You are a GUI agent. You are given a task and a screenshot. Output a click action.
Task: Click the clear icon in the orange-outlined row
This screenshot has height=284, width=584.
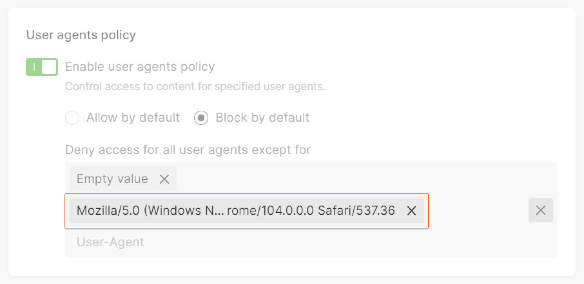(x=411, y=211)
